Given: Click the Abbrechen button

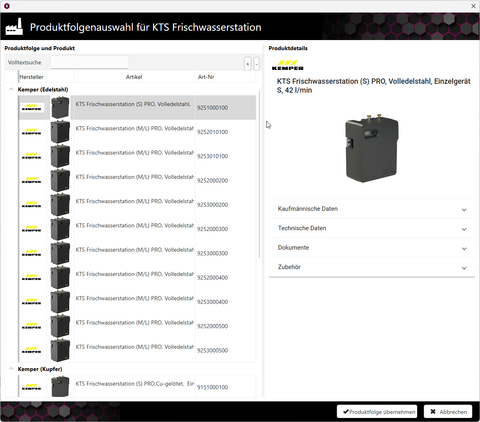Looking at the screenshot, I should (x=448, y=412).
